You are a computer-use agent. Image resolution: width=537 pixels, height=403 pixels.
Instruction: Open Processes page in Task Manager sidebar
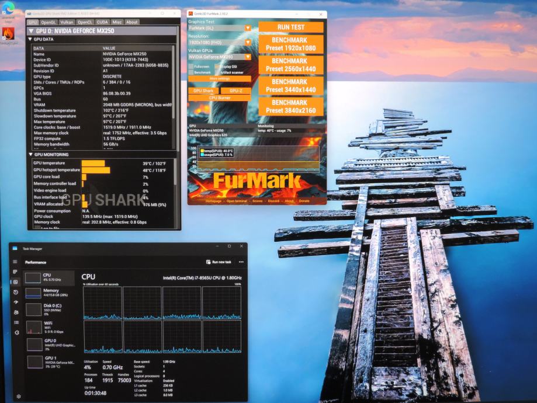pos(15,272)
